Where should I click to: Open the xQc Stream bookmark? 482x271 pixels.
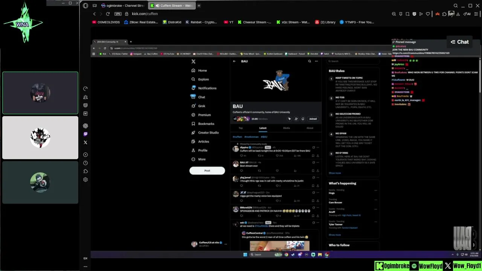click(293, 22)
